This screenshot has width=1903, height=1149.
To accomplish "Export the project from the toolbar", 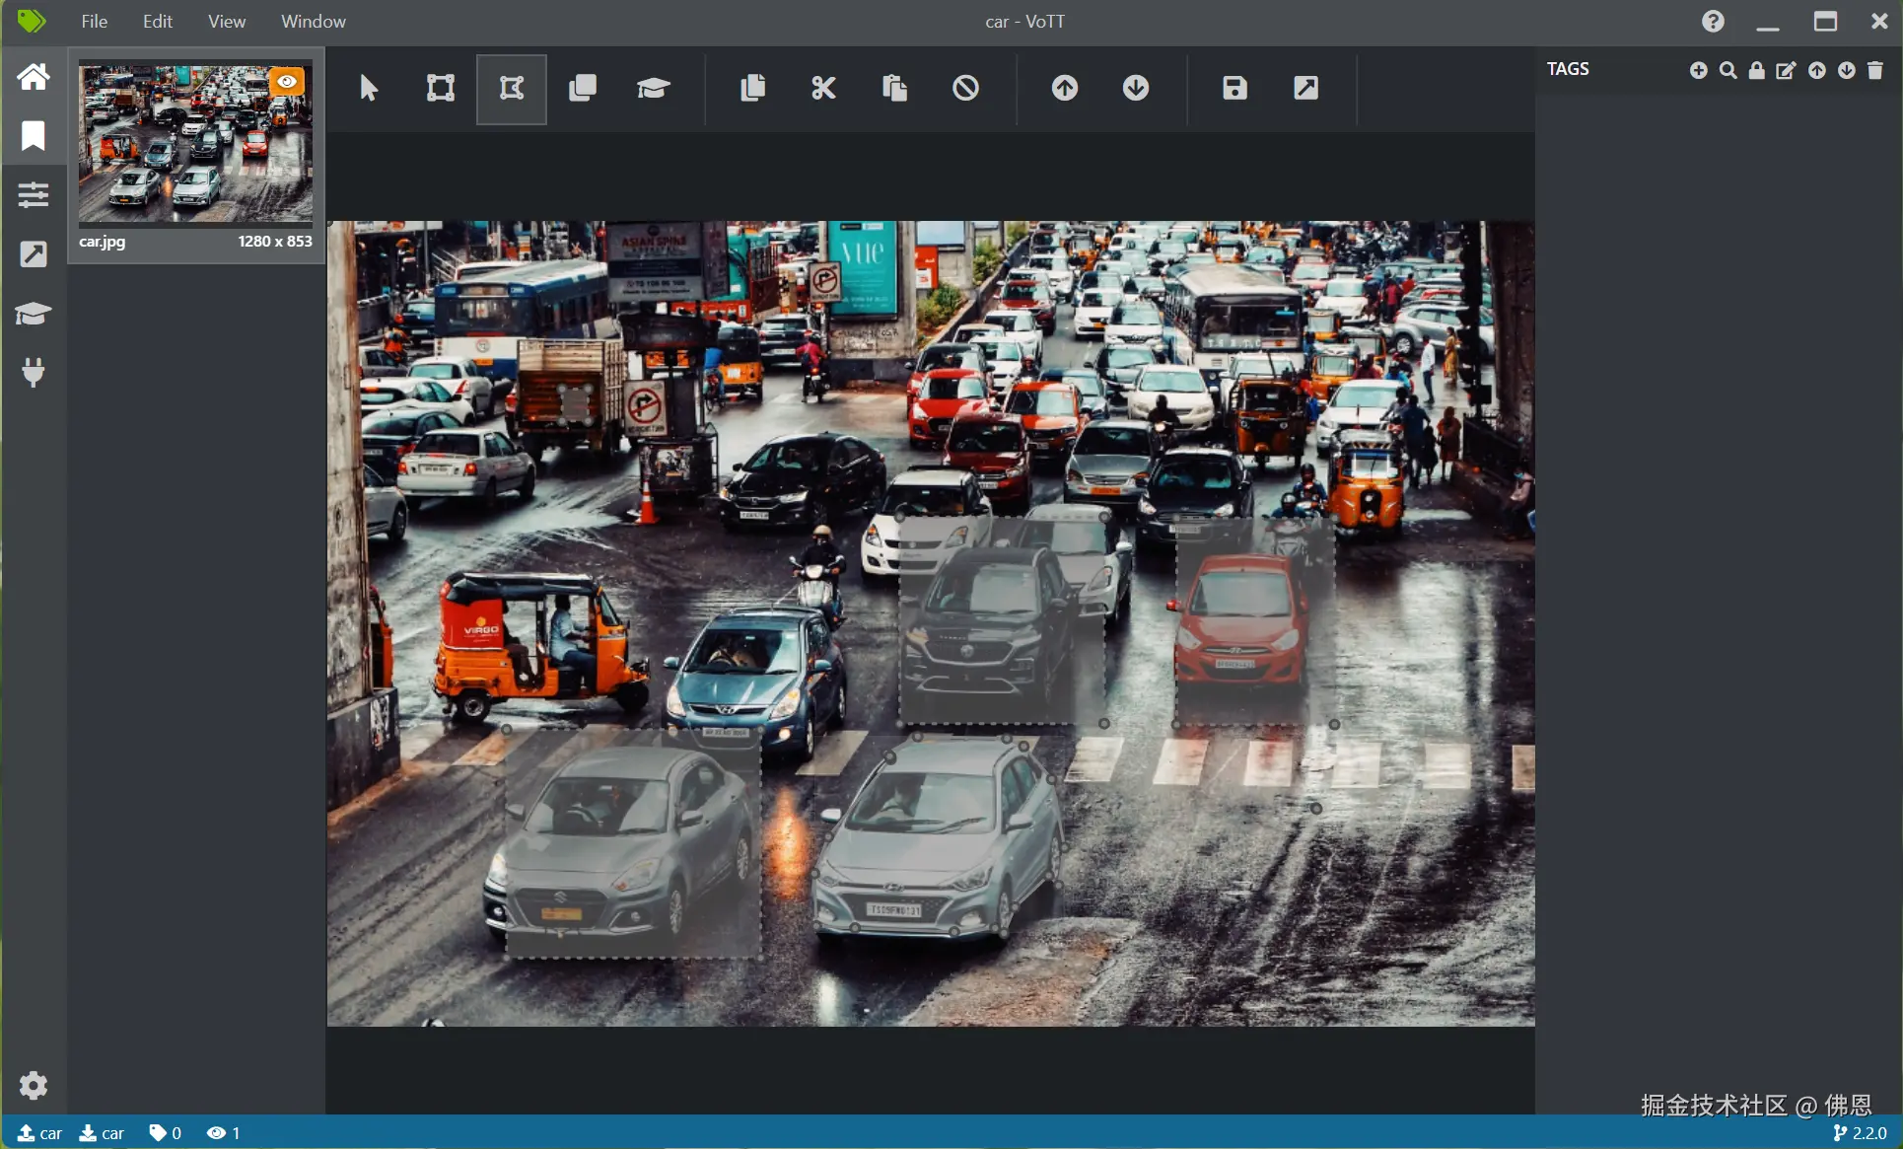I will [1305, 89].
